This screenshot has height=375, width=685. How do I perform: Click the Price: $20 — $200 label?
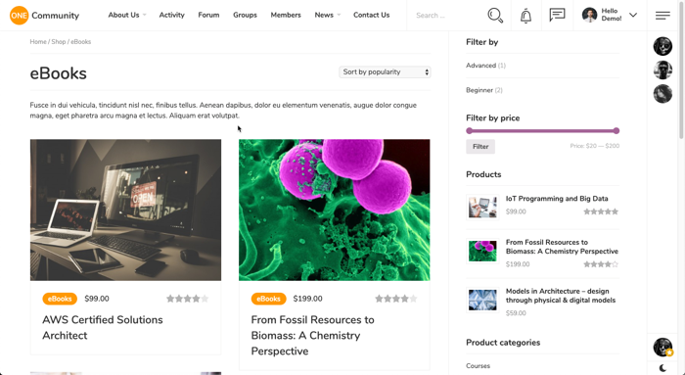[x=595, y=146]
